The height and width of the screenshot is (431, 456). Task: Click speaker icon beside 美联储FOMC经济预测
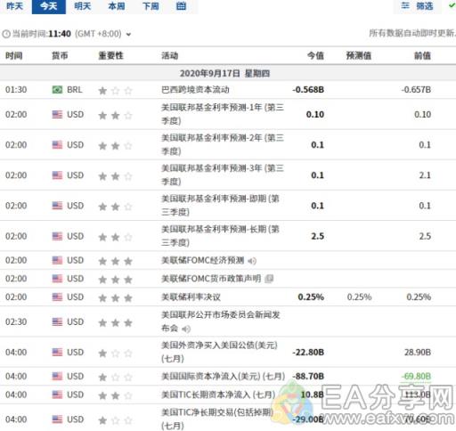252,261
